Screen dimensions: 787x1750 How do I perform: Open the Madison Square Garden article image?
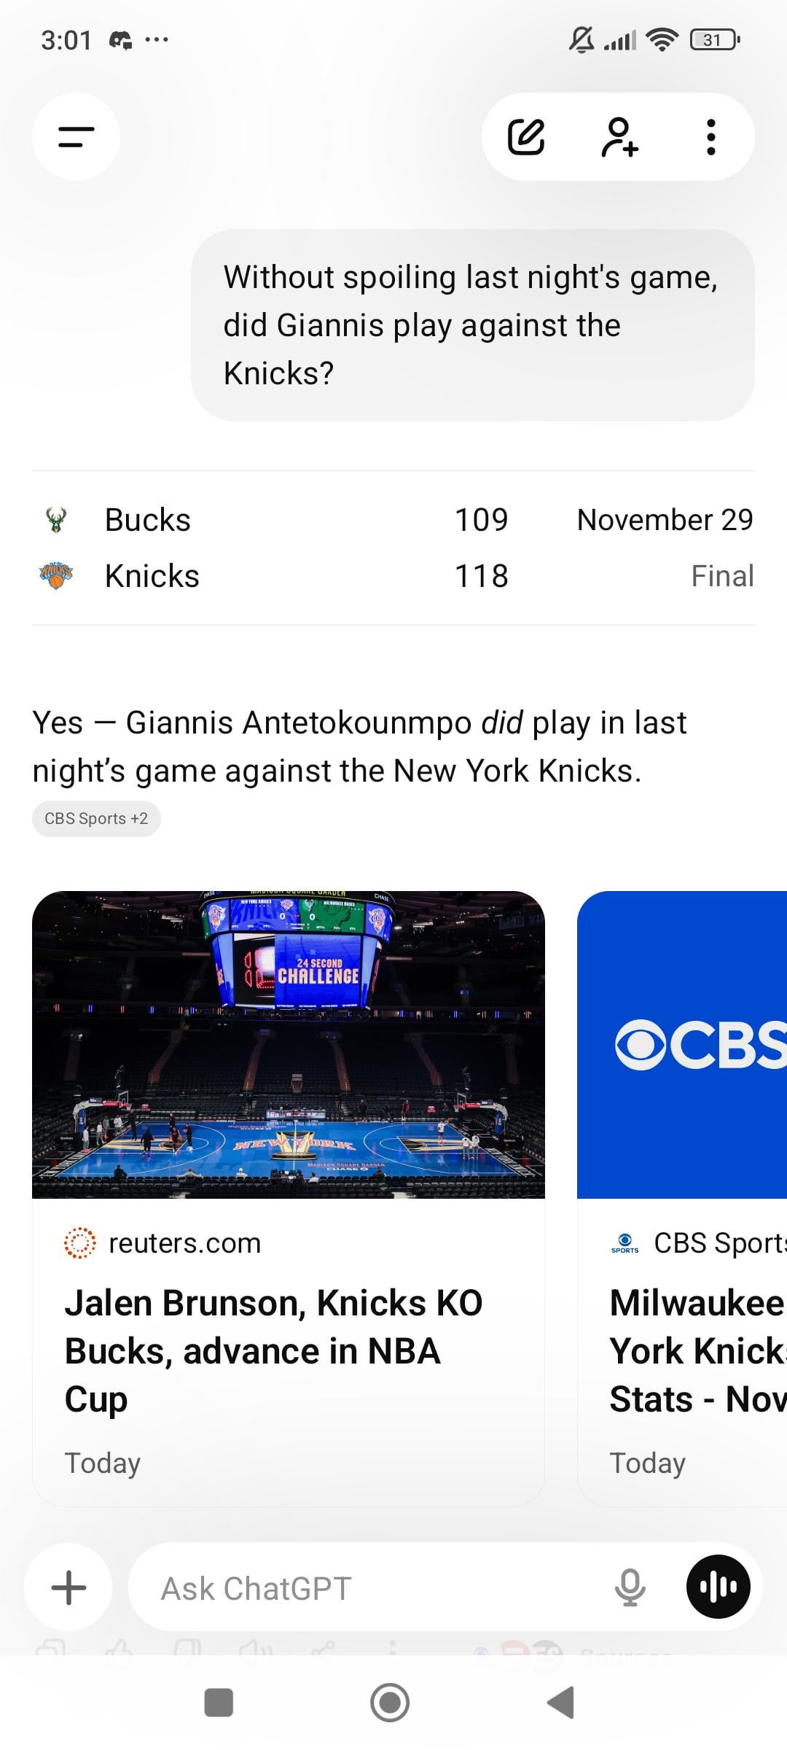[x=289, y=1044]
